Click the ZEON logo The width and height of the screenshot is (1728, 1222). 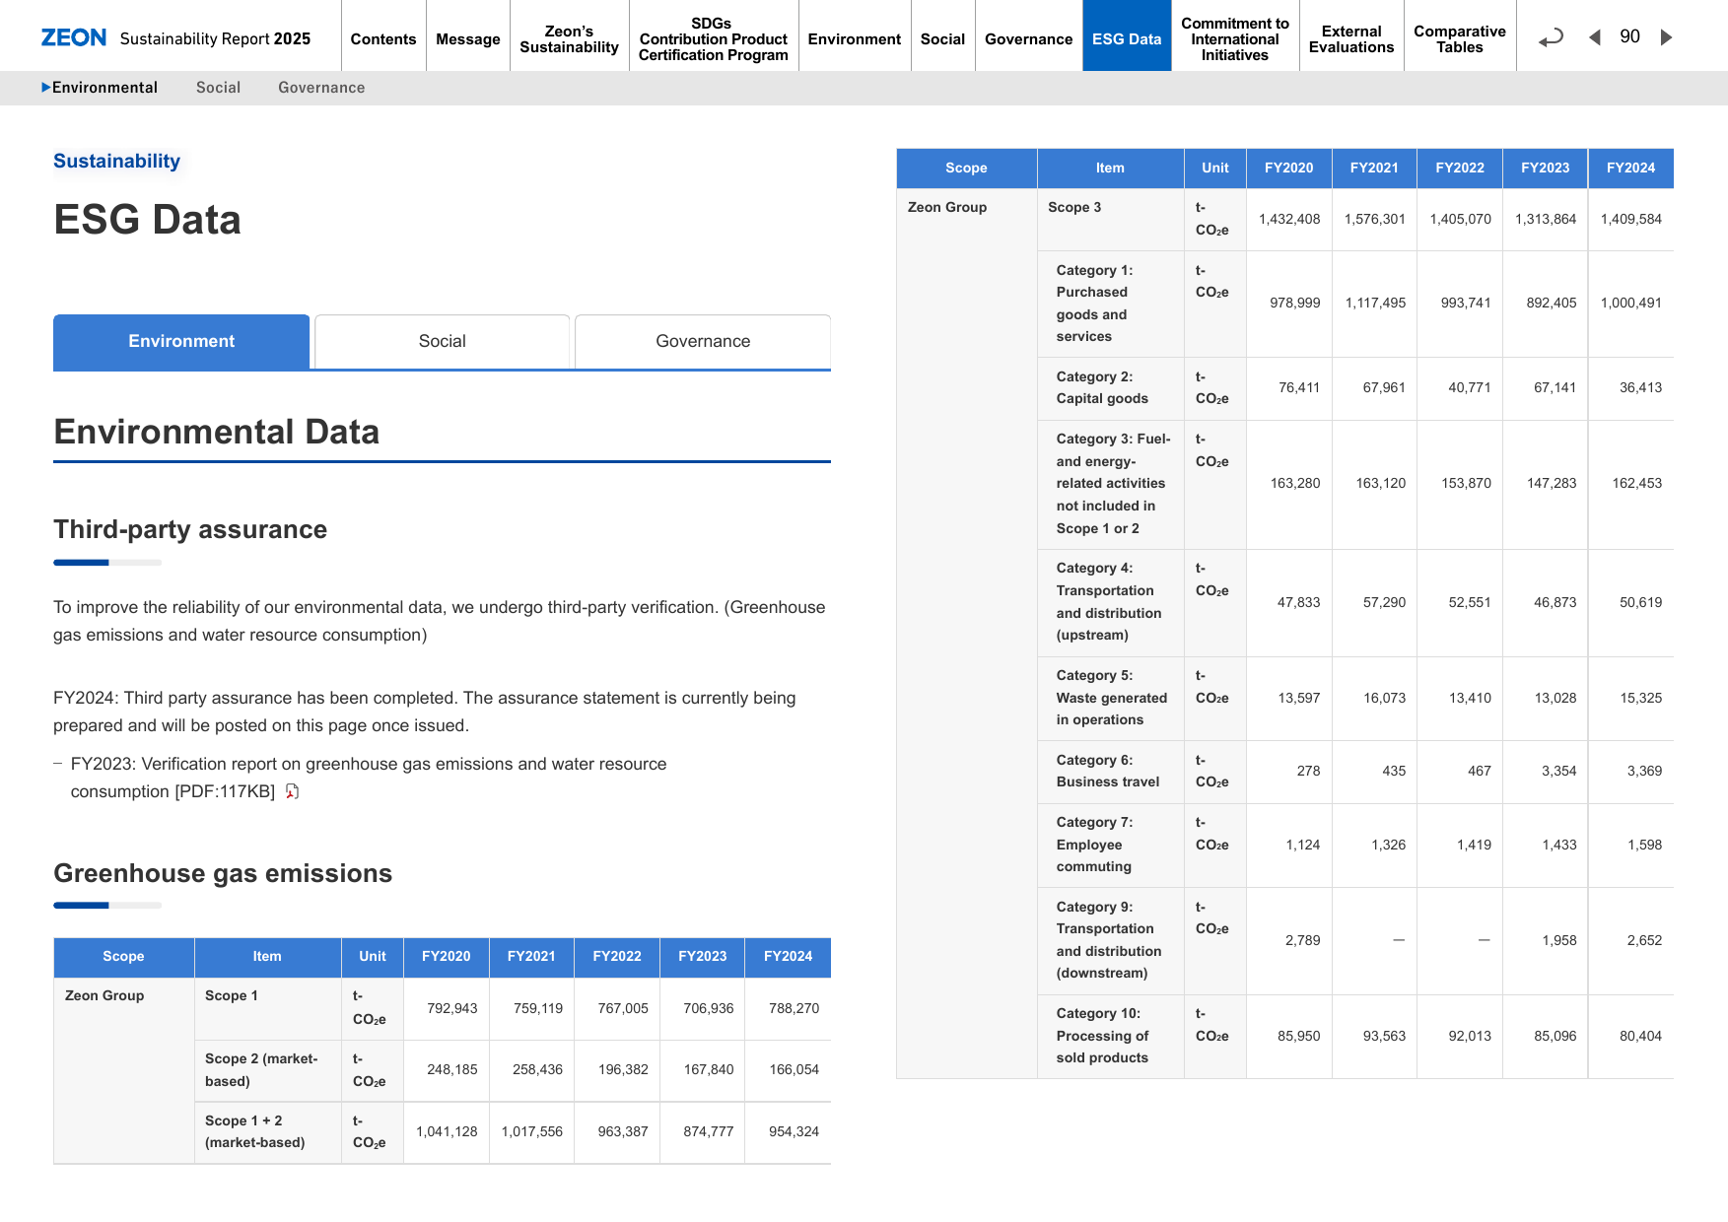[x=74, y=37]
